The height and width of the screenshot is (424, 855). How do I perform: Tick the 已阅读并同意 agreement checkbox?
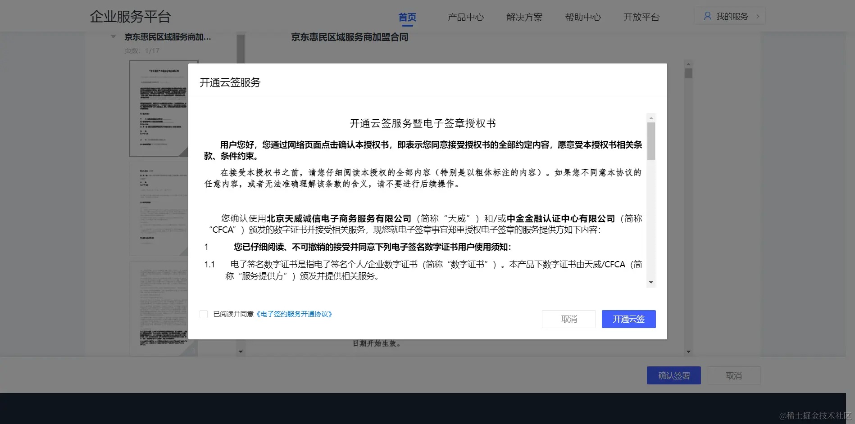click(x=204, y=314)
